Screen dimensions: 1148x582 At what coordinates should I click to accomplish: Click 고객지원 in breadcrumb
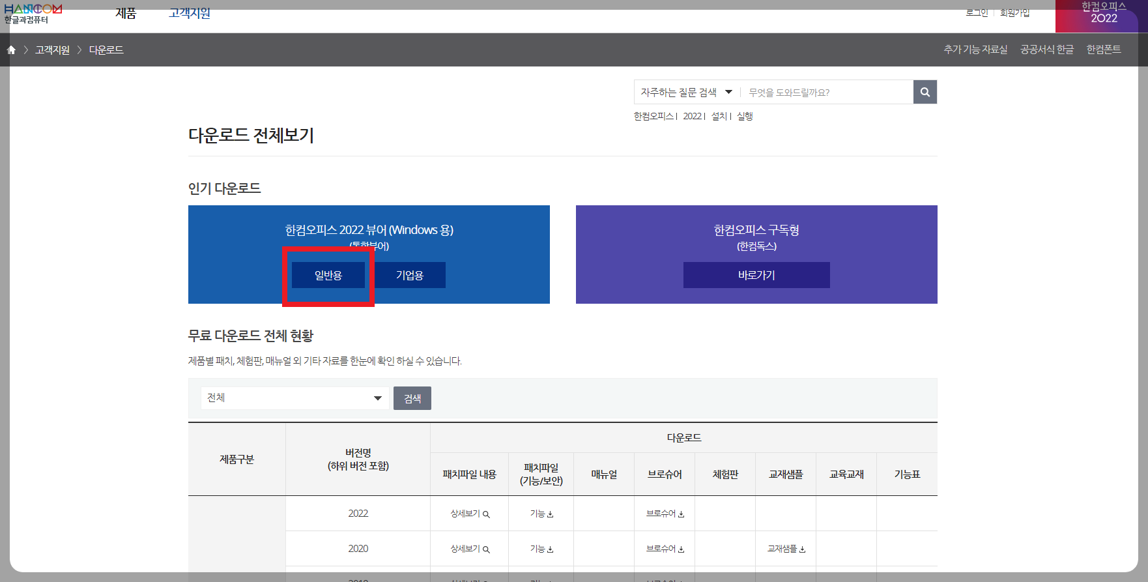[52, 50]
